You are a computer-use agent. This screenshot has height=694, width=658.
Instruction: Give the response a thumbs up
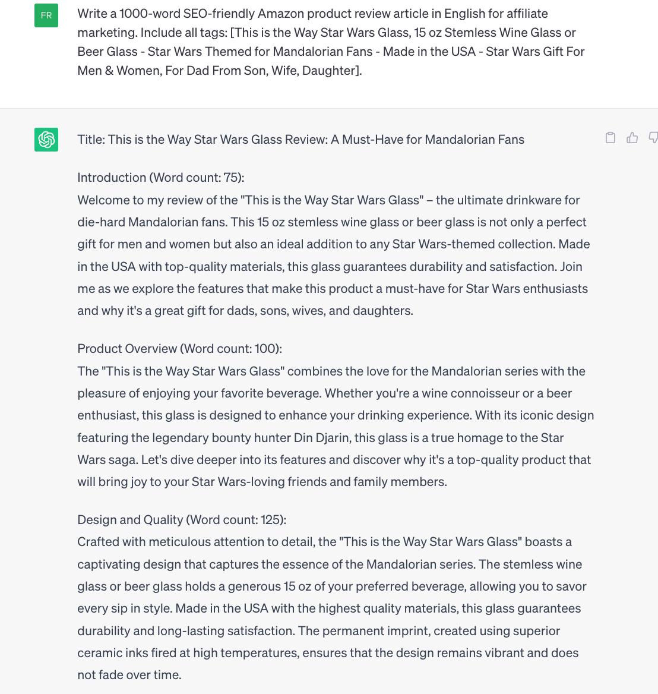click(x=632, y=138)
